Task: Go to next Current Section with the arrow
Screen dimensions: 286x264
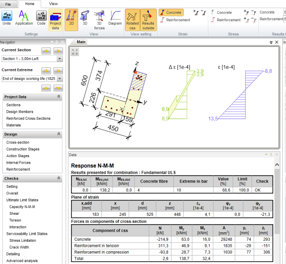Action: pos(59,50)
